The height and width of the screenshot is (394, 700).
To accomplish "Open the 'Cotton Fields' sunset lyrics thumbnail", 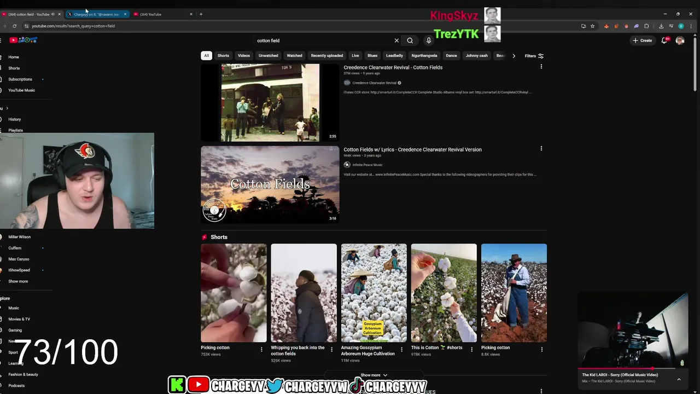I will [270, 184].
